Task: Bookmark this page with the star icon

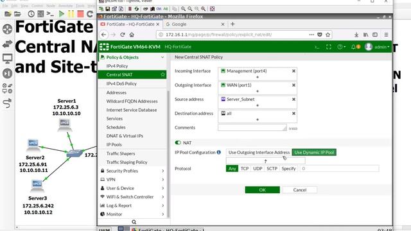Action: coord(328,35)
